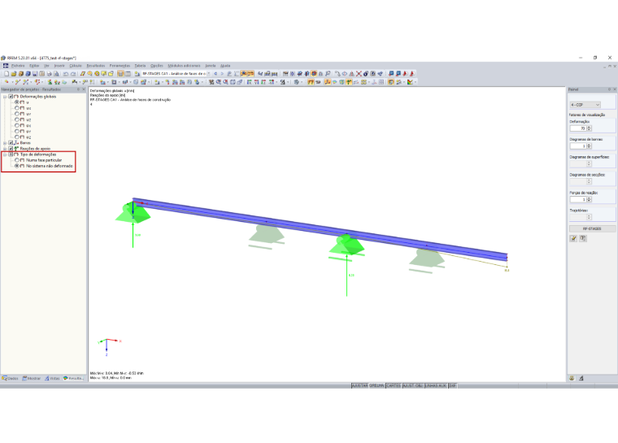This screenshot has height=443, width=618.
Task: Toggle the CARTES status bar button
Action: click(394, 385)
